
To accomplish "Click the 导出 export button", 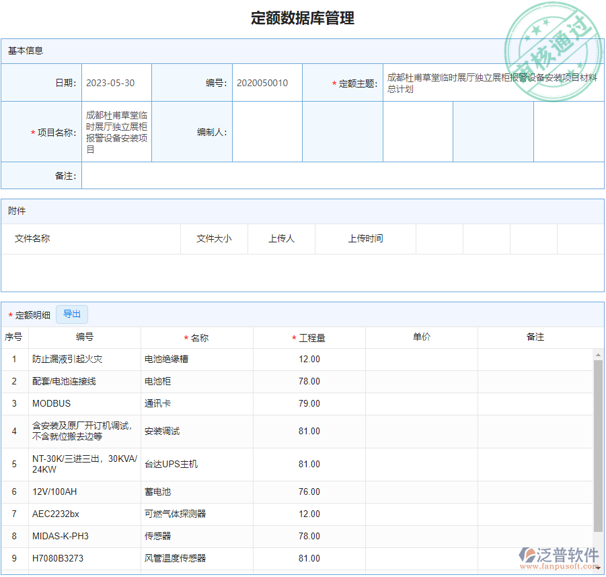I will [x=72, y=314].
